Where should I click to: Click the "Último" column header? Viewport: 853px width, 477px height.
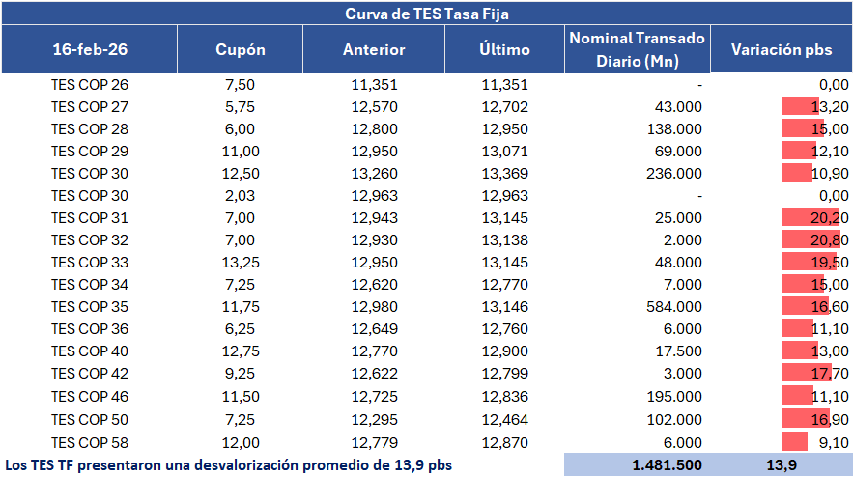pyautogui.click(x=504, y=49)
